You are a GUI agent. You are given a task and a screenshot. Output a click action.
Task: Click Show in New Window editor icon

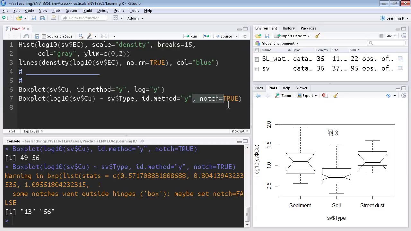pyautogui.click(x=26, y=36)
